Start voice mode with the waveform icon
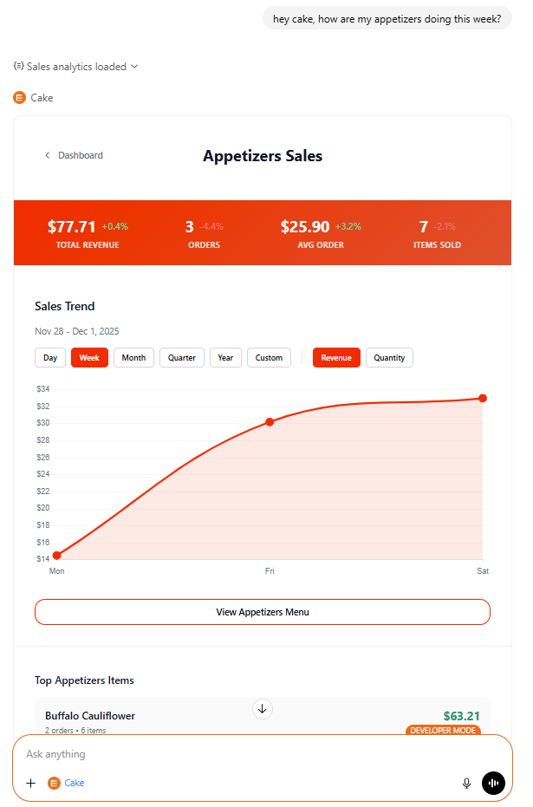Screen dimensions: 533x807 [x=493, y=783]
